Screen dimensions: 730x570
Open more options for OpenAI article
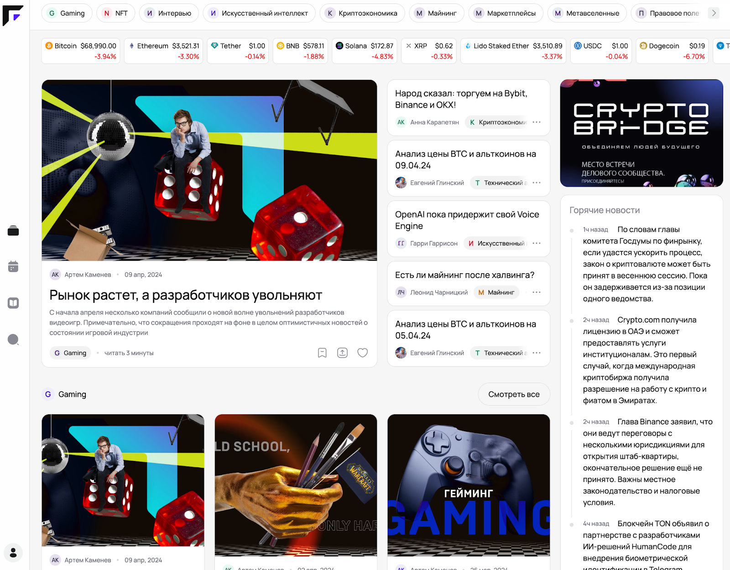tap(537, 244)
